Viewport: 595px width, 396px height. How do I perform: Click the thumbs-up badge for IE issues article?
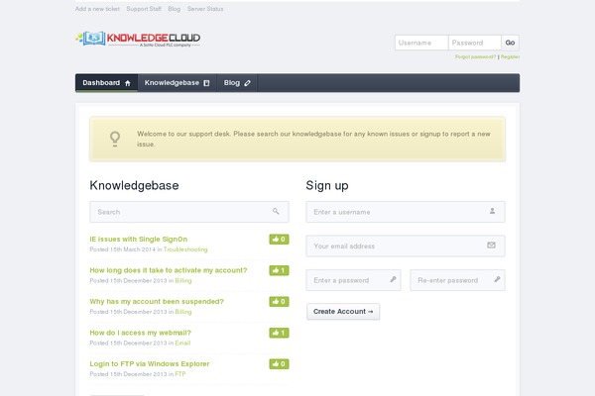tap(279, 240)
